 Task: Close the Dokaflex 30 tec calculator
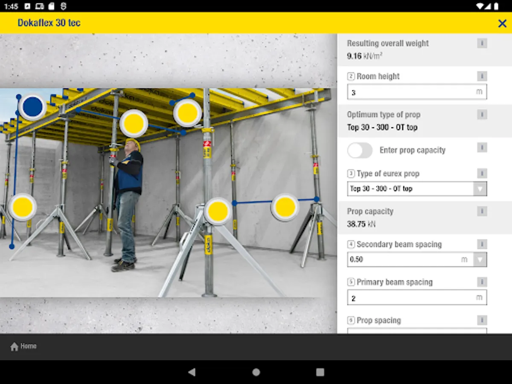(x=502, y=23)
